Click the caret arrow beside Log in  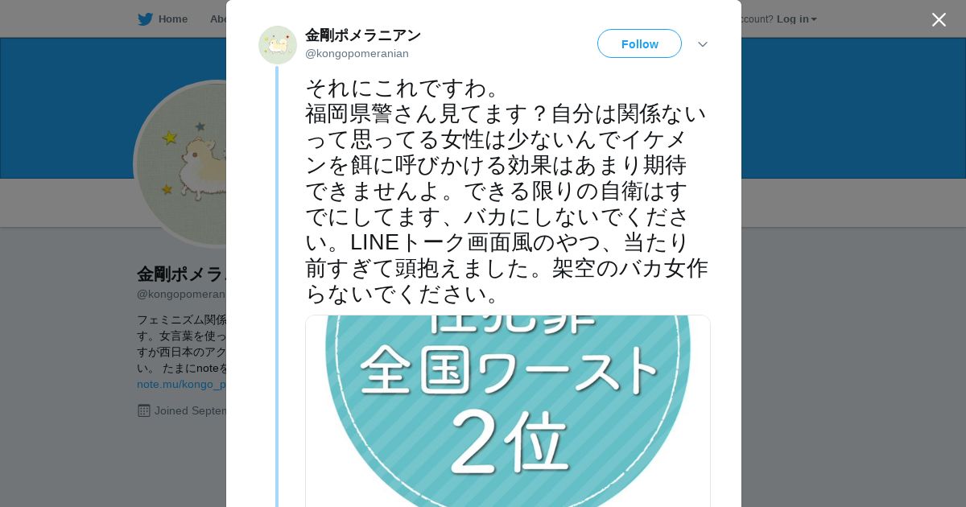click(814, 19)
